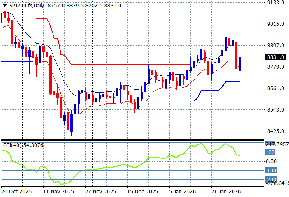The height and width of the screenshot is (197, 289).
Task: Click the 9133.0 price axis label
Action: tap(275, 3)
